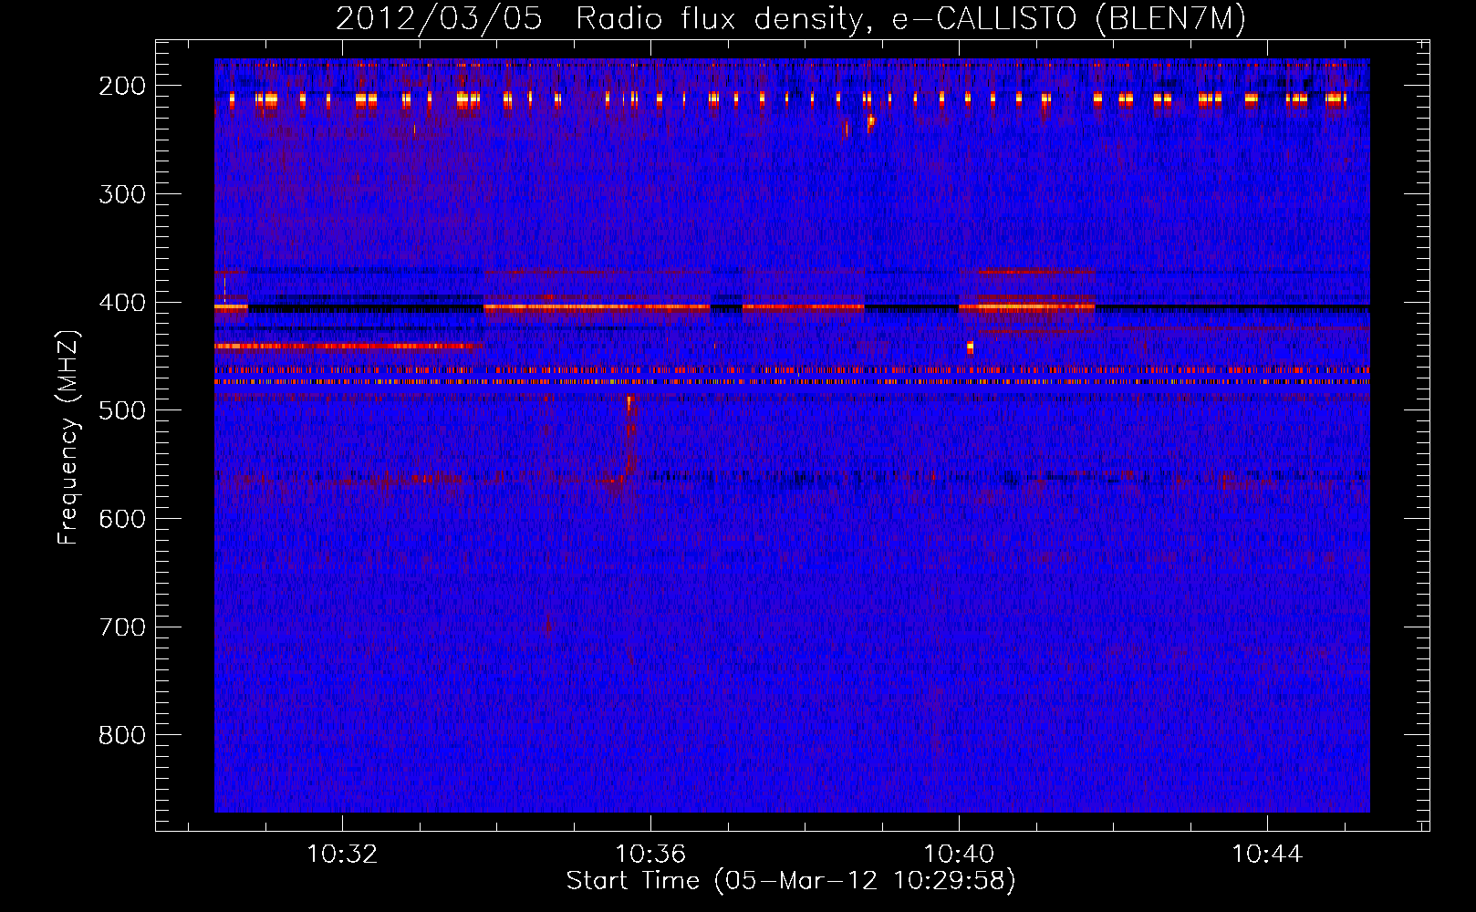Click the 'Start Time (05-Mar-12 10:29:58)' label

coord(791,881)
